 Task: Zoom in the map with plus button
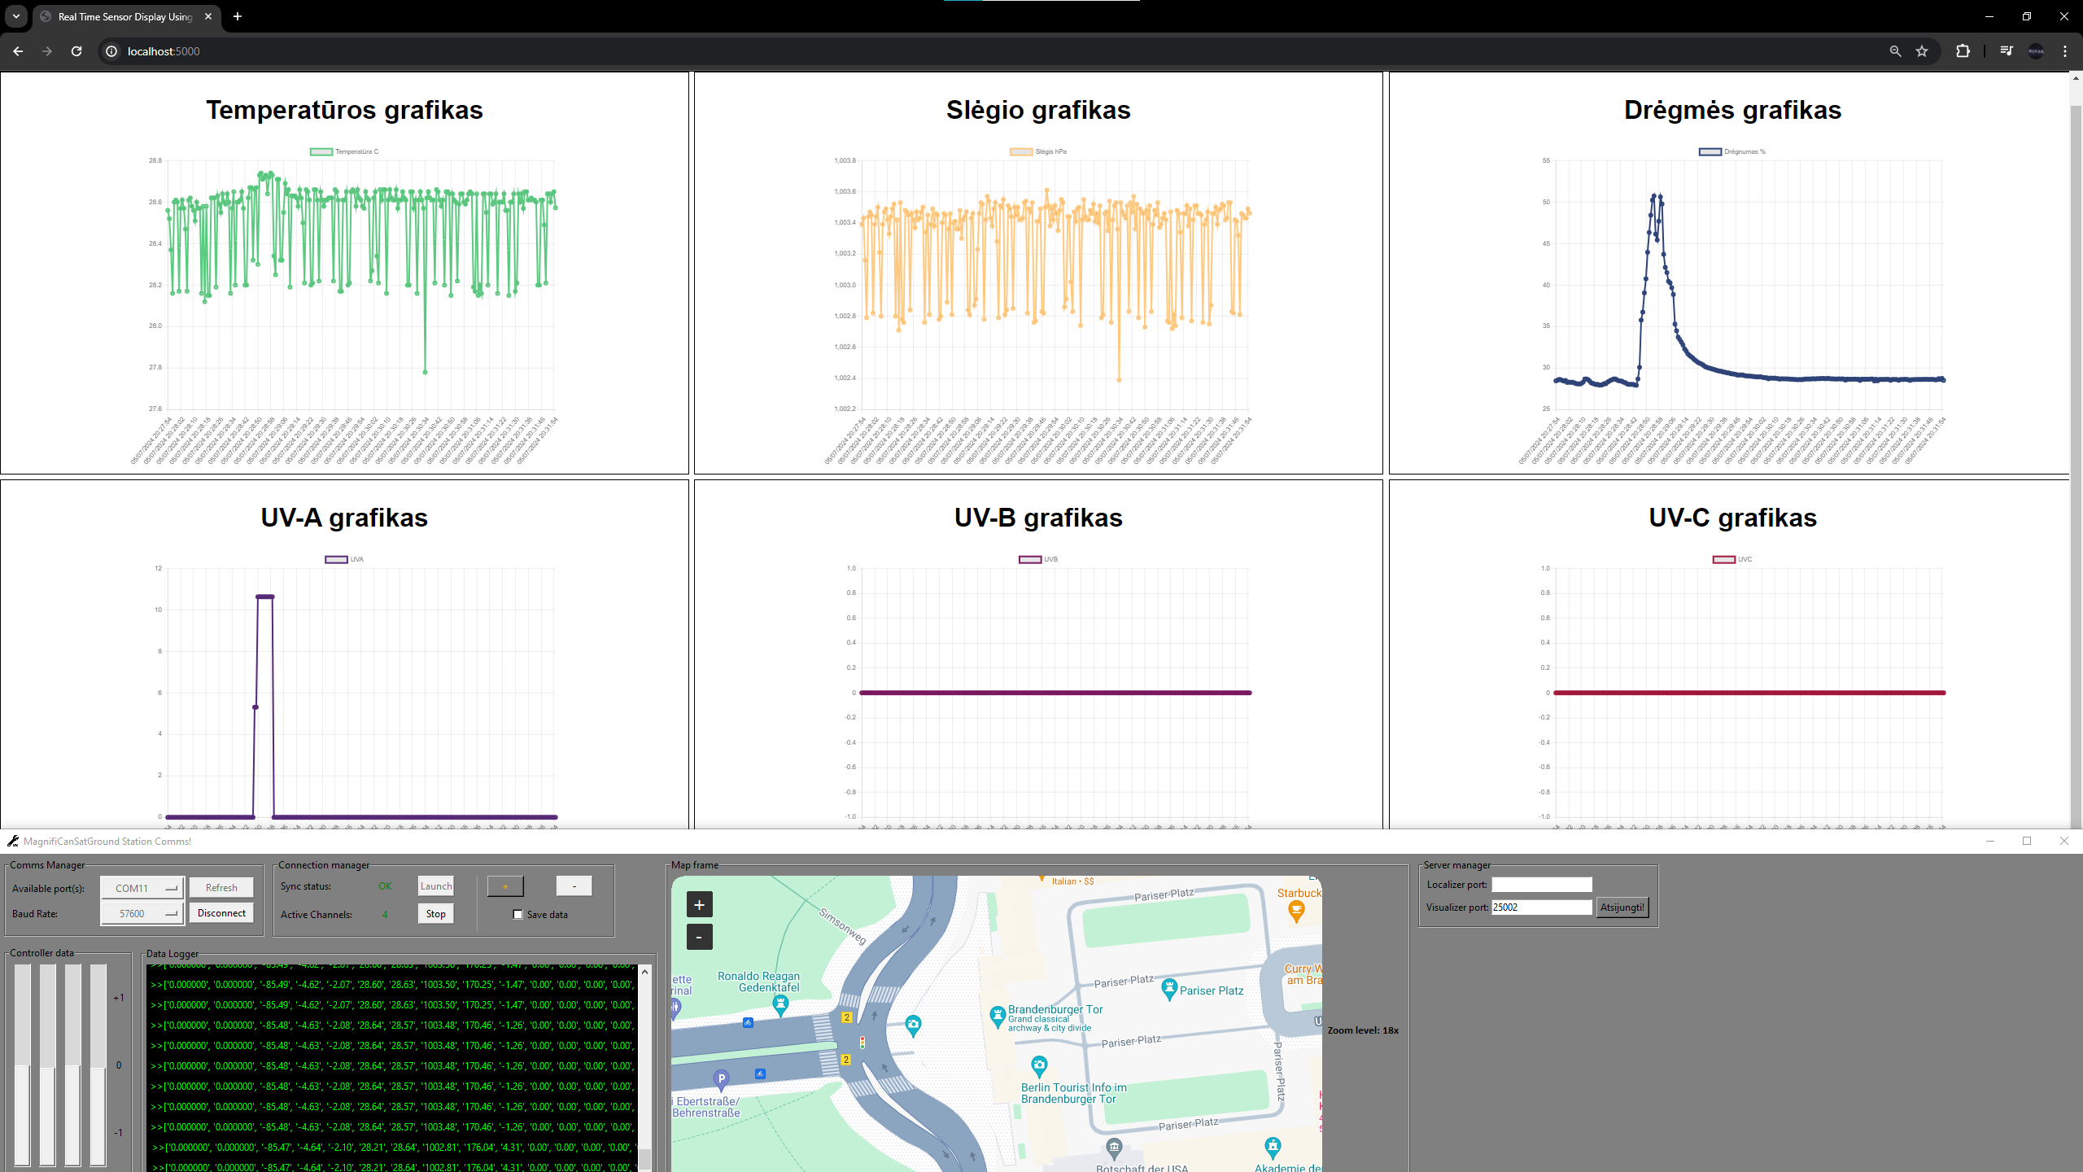(x=699, y=904)
